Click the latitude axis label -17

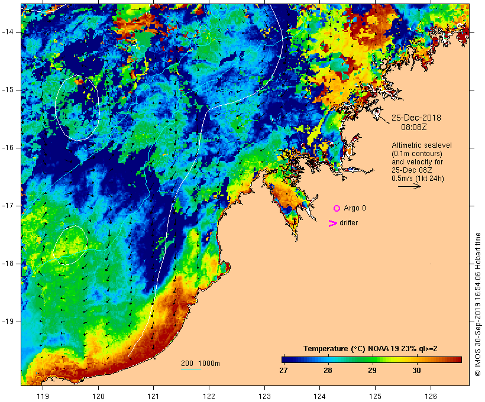[x=8, y=206]
